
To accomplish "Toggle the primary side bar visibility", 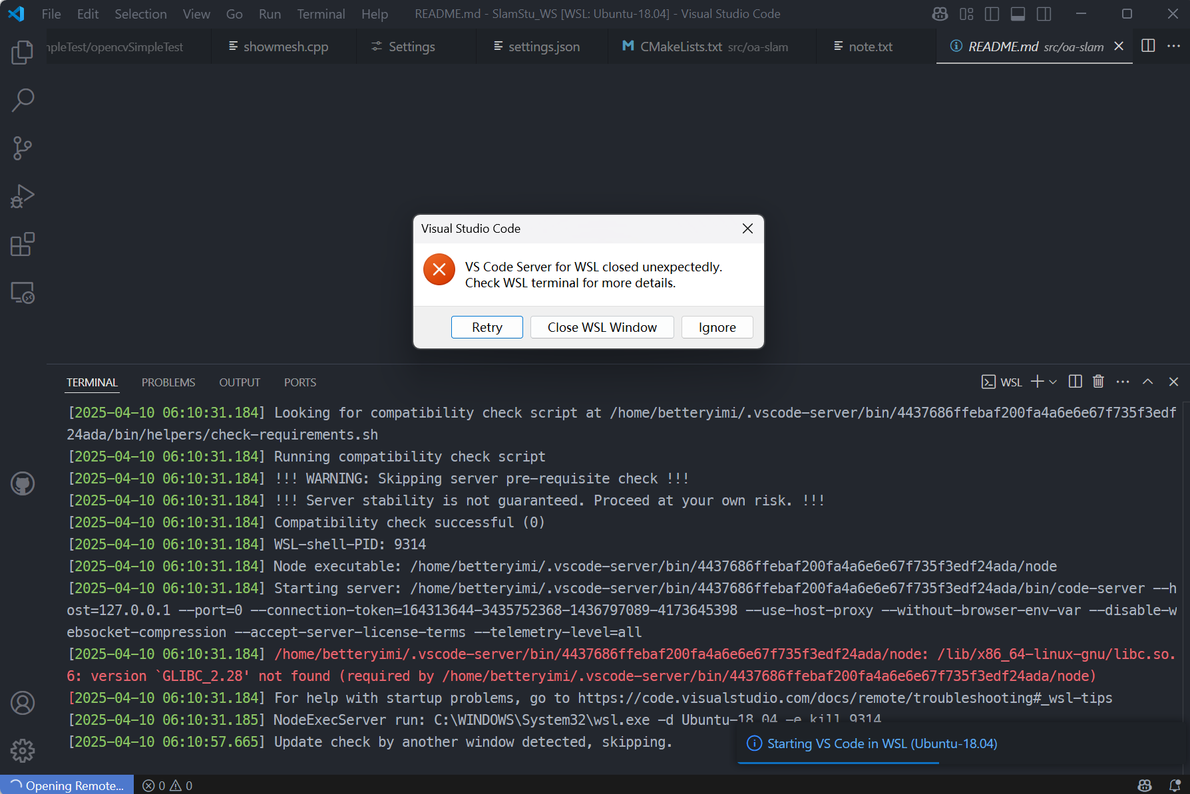I will click(992, 13).
